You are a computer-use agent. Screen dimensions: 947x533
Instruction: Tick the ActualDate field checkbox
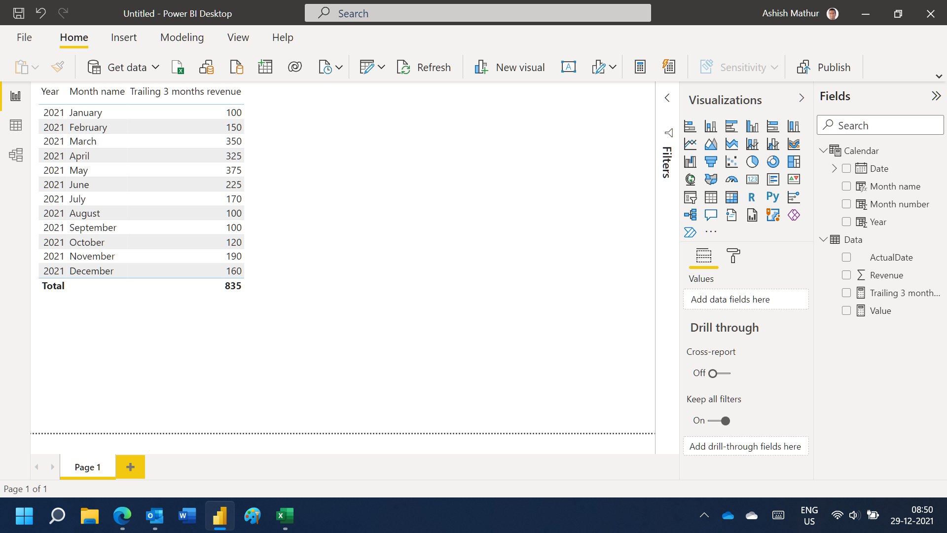pyautogui.click(x=846, y=257)
